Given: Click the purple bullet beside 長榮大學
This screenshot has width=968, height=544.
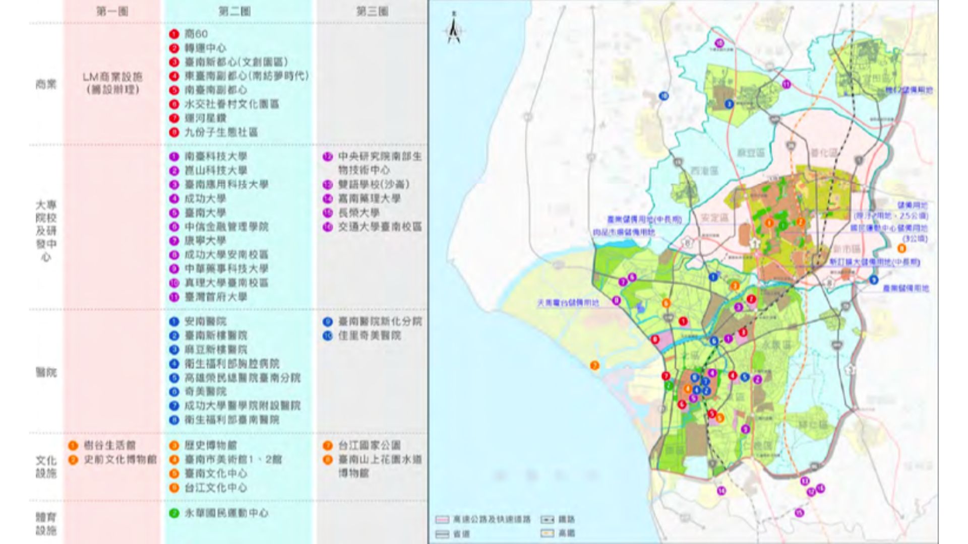Looking at the screenshot, I should pos(328,213).
